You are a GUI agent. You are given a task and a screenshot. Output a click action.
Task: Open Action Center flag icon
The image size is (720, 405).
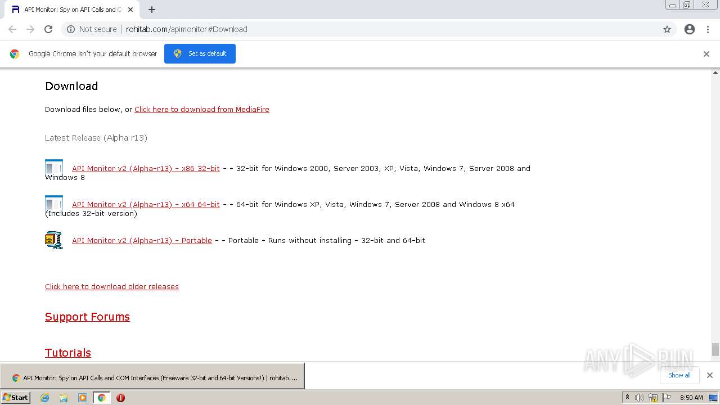point(667,398)
